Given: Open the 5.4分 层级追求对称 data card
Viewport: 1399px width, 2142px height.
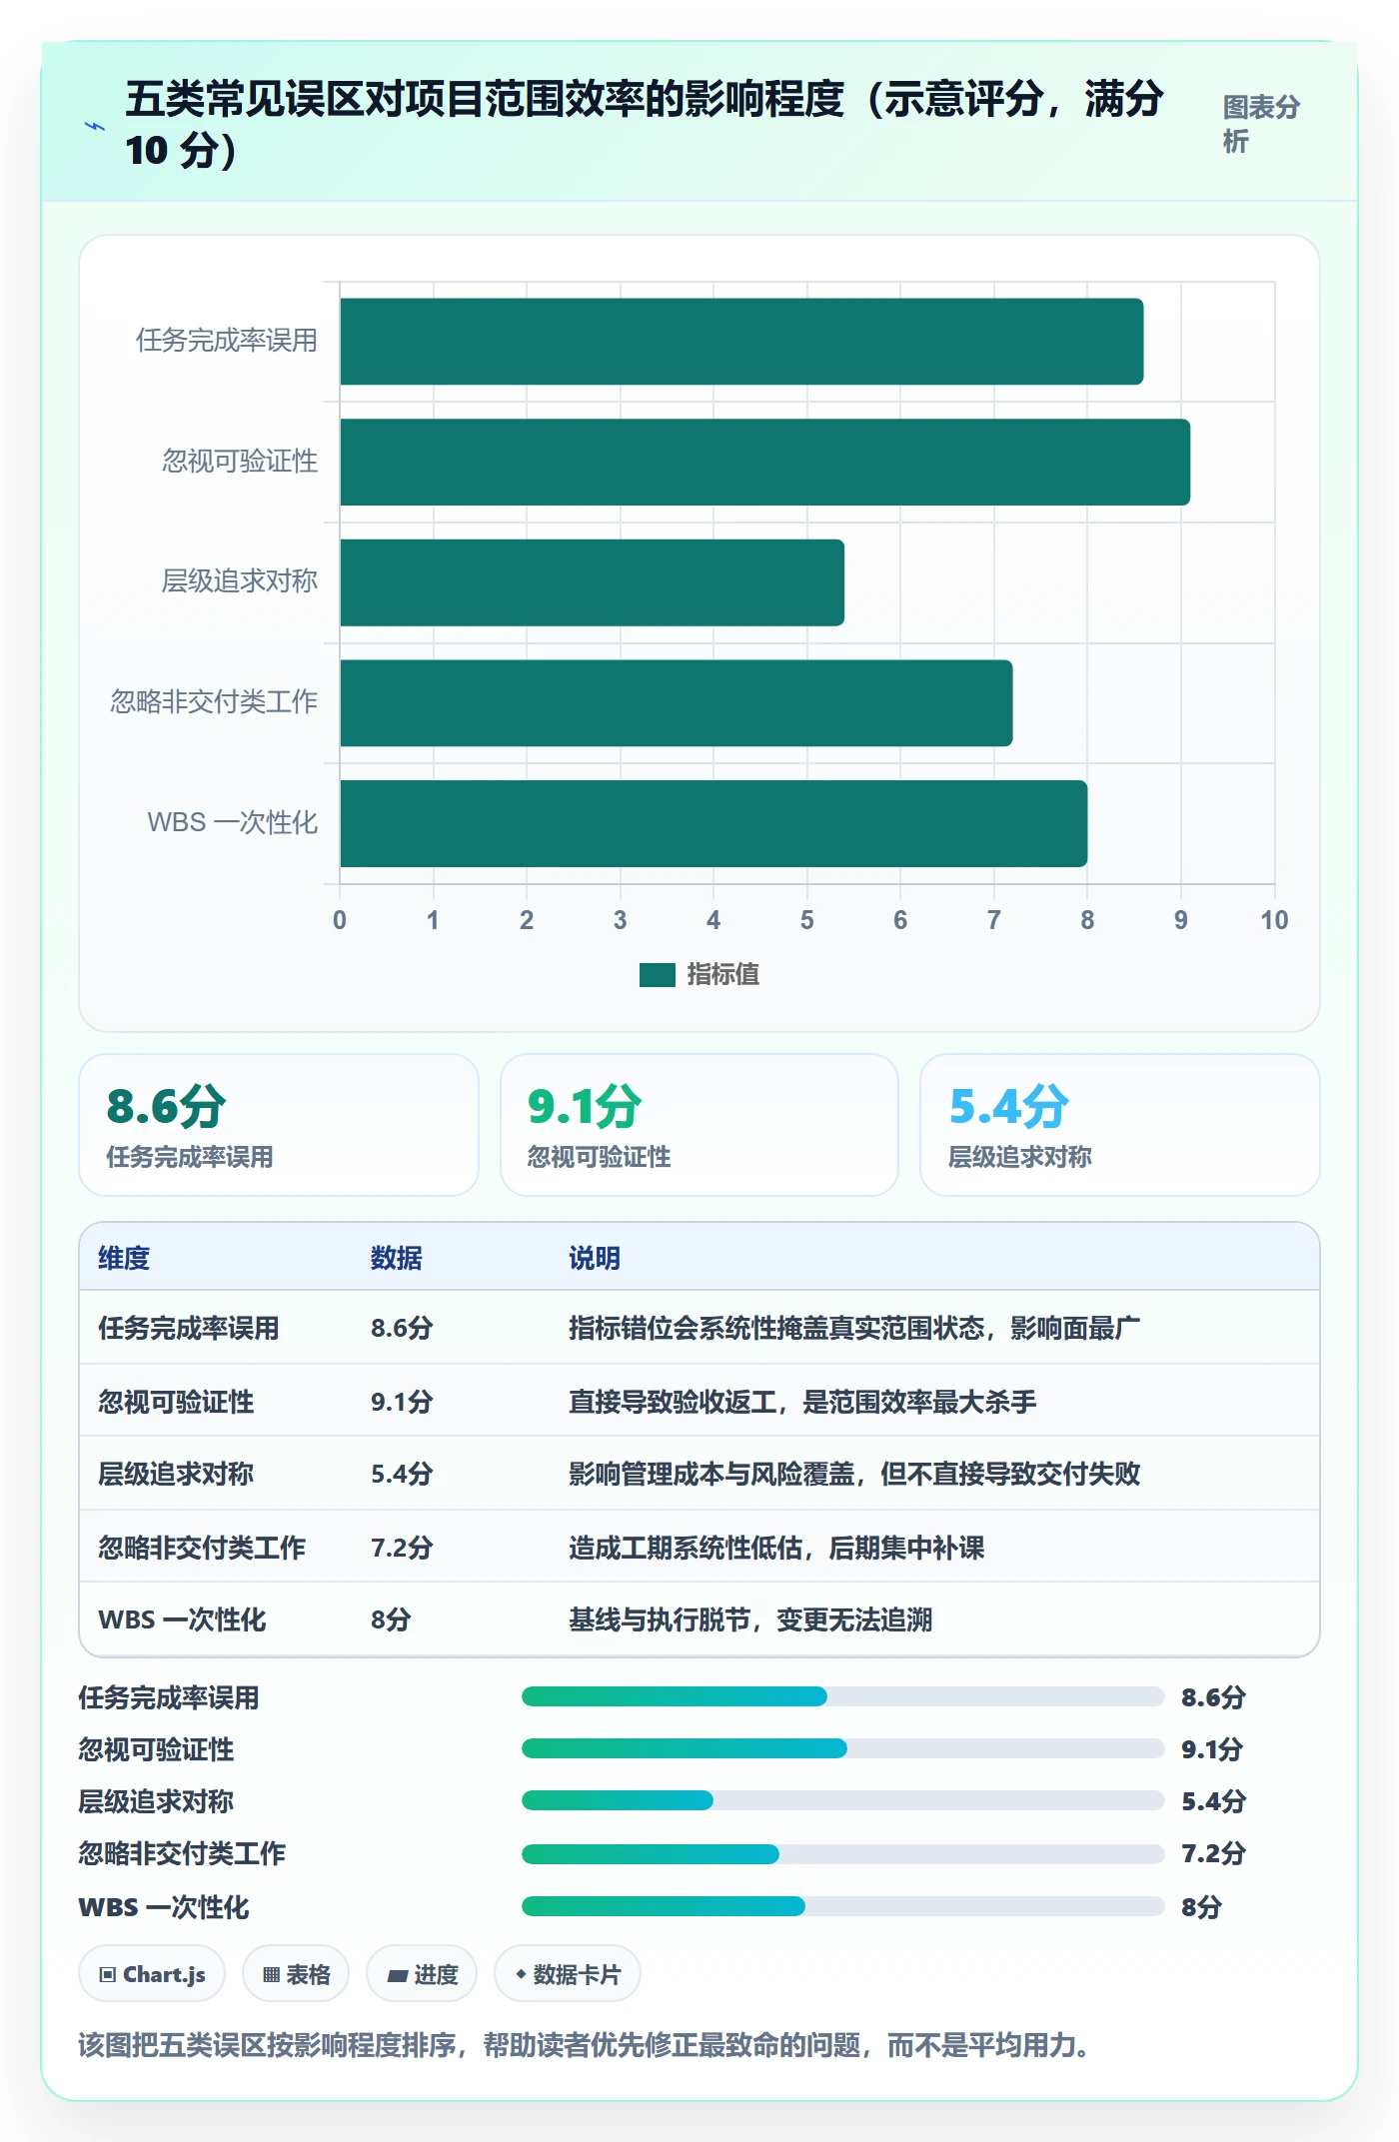Looking at the screenshot, I should tap(1120, 1125).
